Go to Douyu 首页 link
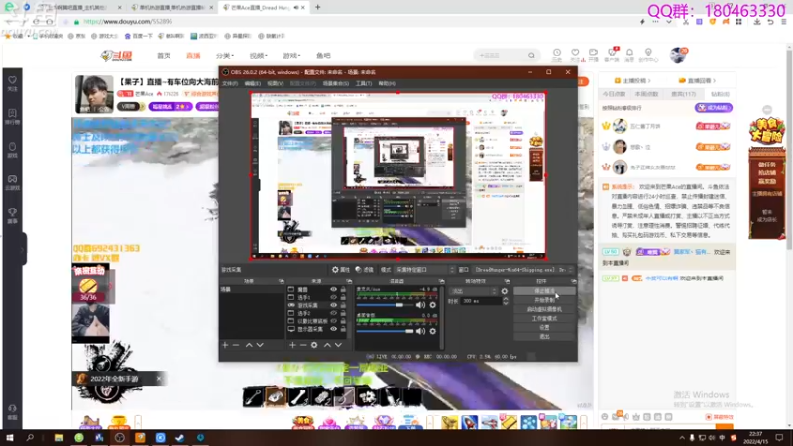Viewport: 793px width, 446px height. pos(164,56)
